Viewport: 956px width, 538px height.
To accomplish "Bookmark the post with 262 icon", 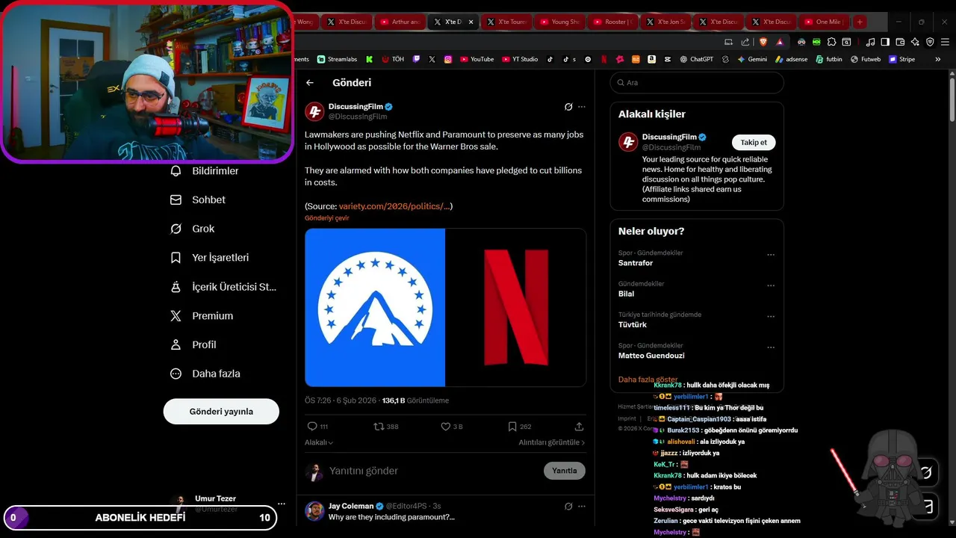I will point(519,427).
